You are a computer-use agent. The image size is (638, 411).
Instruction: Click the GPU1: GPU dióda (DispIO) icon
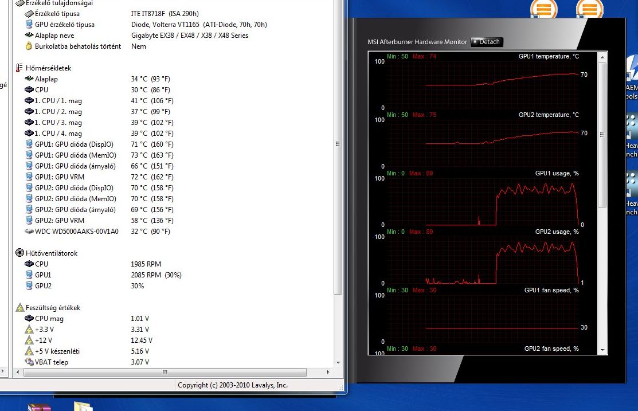29,144
